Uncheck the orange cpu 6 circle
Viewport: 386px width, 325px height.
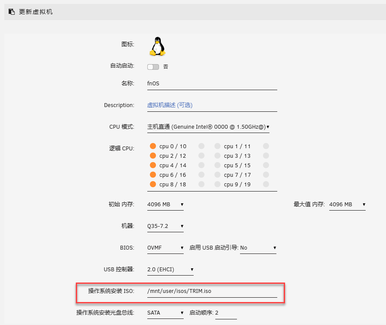point(153,175)
